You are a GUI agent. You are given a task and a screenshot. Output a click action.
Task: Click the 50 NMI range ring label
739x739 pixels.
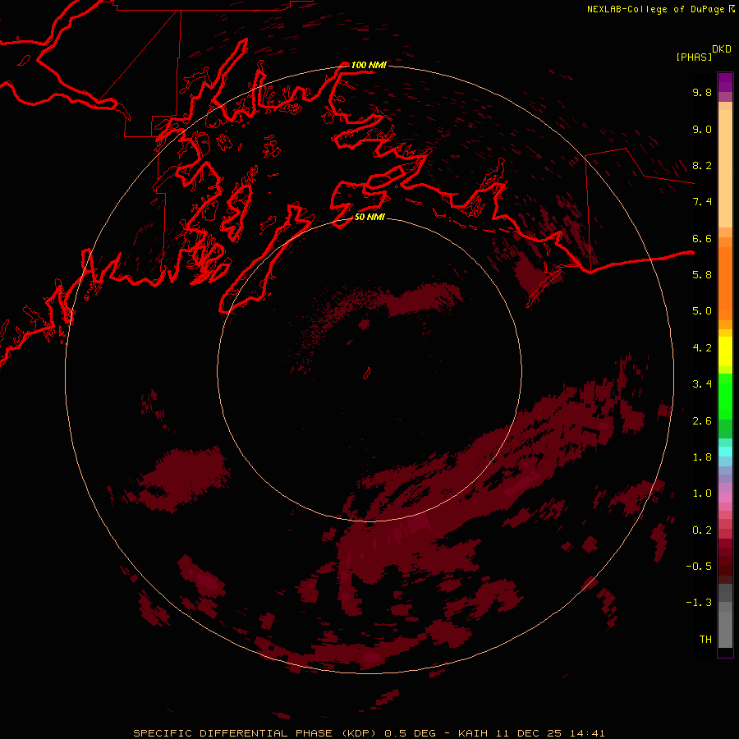pos(369,217)
